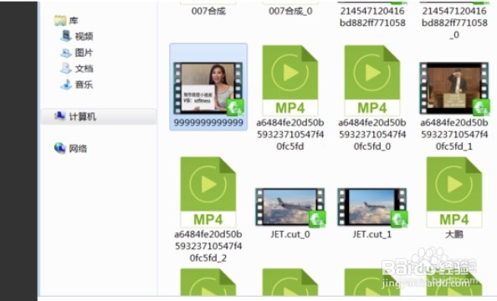Select thumbnail of a6484fe20d50b...0fc5fd_1
Viewport: 497px width, 301px height.
pyautogui.click(x=454, y=89)
